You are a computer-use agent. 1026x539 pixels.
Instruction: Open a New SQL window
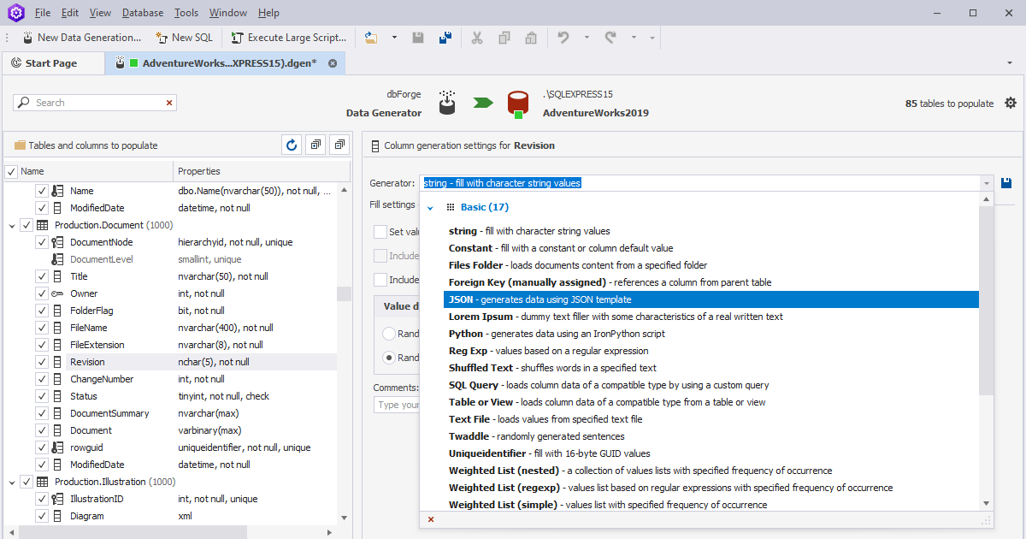[x=184, y=37]
